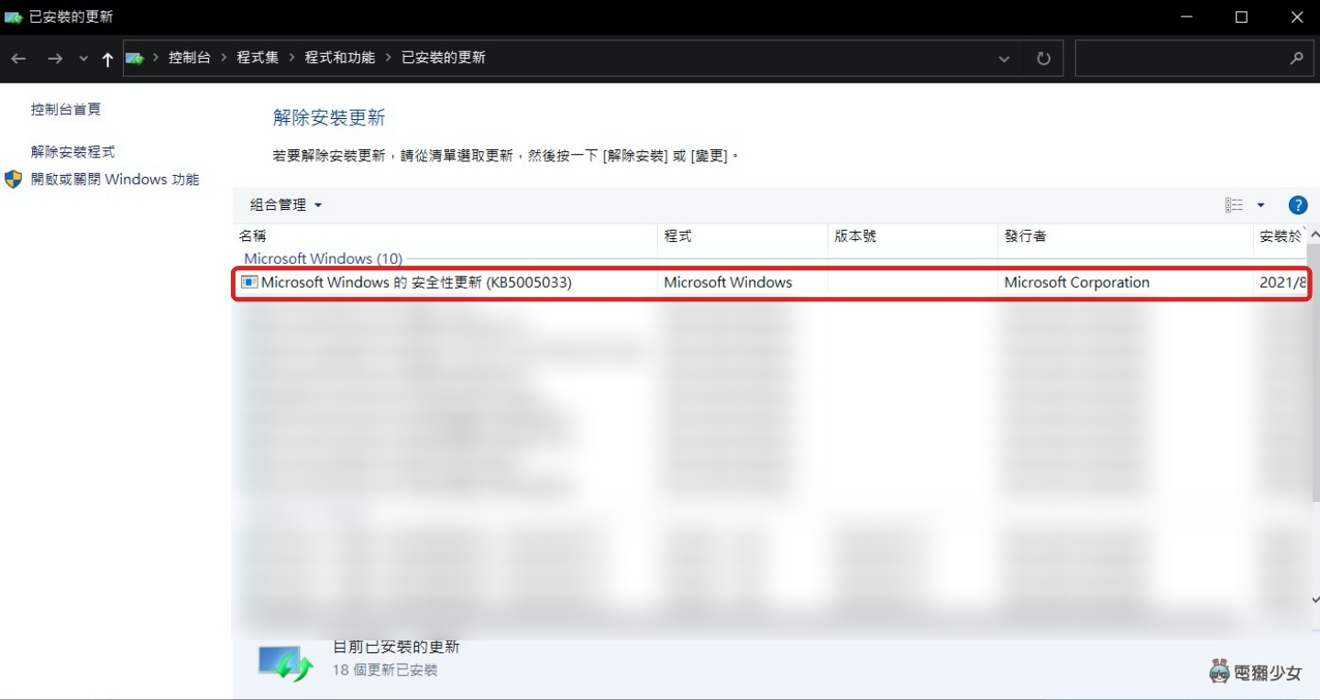The height and width of the screenshot is (700, 1320).
Task: Click 已安裝的更新 breadcrumb
Action: click(443, 58)
